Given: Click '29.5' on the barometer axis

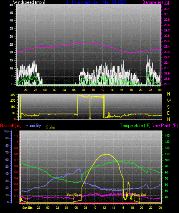Looking at the screenshot, I should pyautogui.click(x=167, y=41).
